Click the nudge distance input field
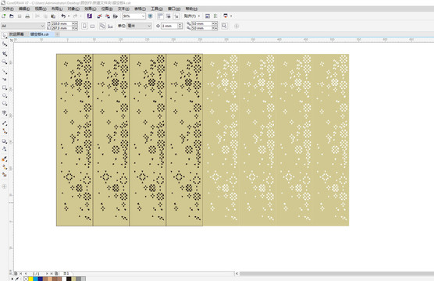Viewport: 434px width, 281px height. pos(169,26)
